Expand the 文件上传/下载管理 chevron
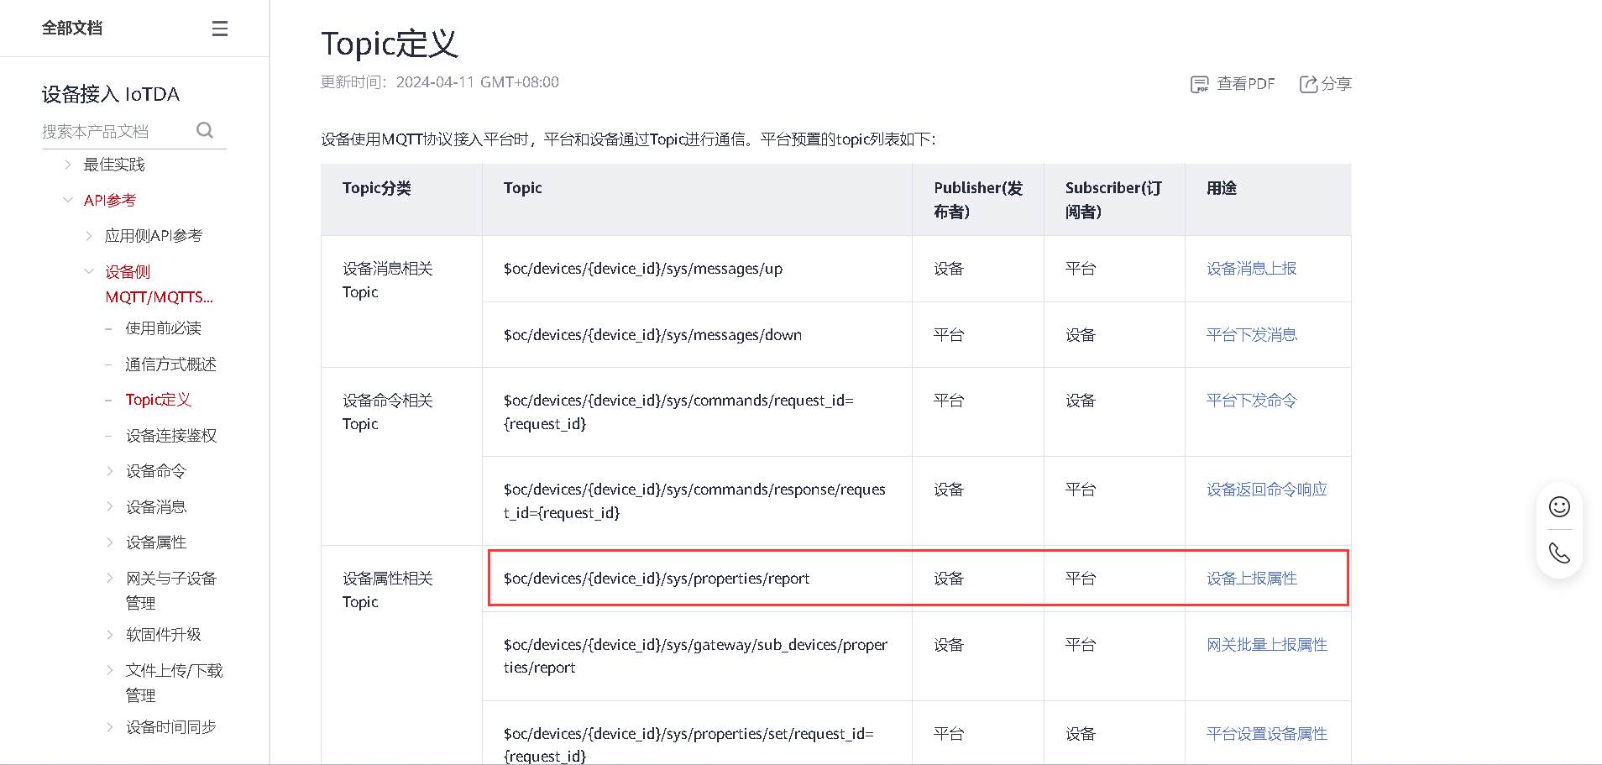 pyautogui.click(x=110, y=670)
